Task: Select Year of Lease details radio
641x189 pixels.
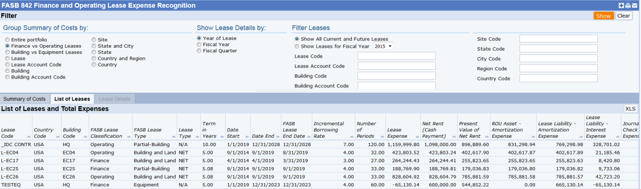Action: pyautogui.click(x=199, y=38)
